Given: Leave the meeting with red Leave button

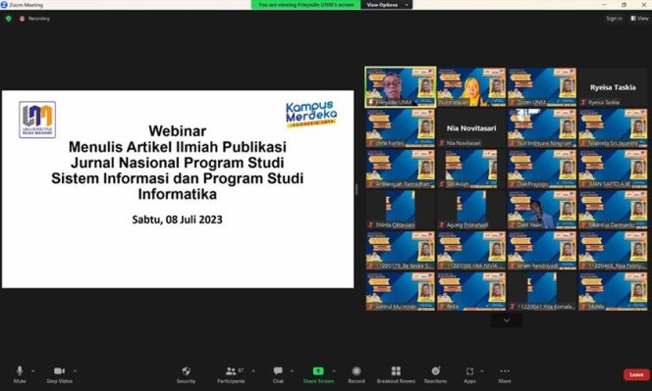Looking at the screenshot, I should click(636, 374).
